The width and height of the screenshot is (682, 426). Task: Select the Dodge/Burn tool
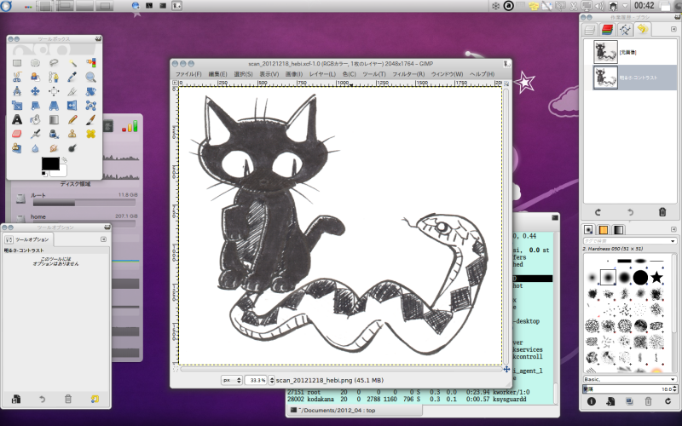(x=72, y=148)
